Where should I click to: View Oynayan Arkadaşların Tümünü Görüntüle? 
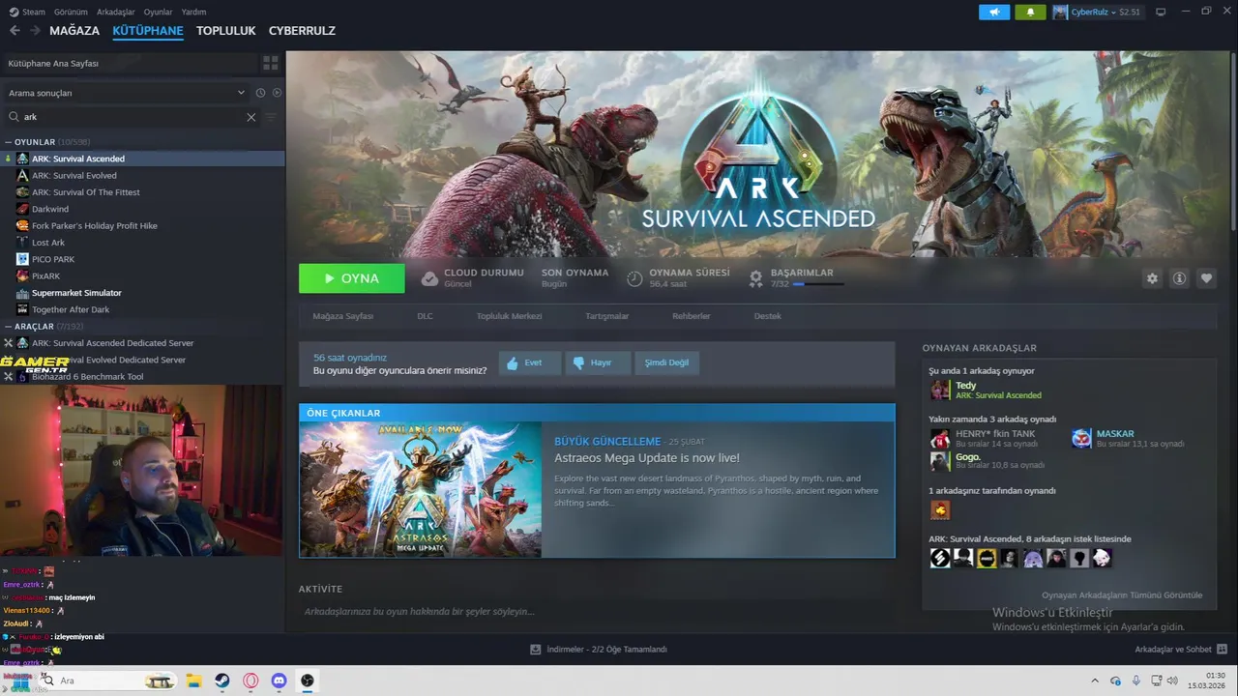pos(1122,595)
